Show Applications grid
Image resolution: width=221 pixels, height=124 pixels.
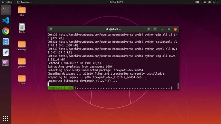[x=6, y=118]
